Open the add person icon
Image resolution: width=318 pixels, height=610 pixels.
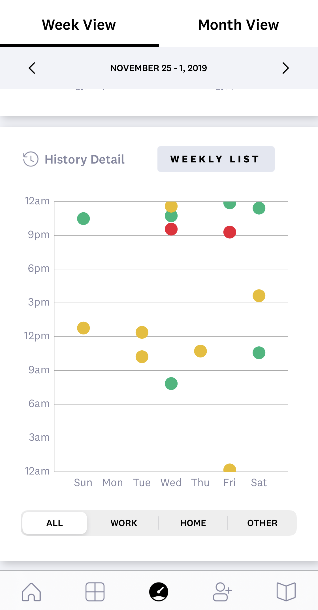pos(222,592)
